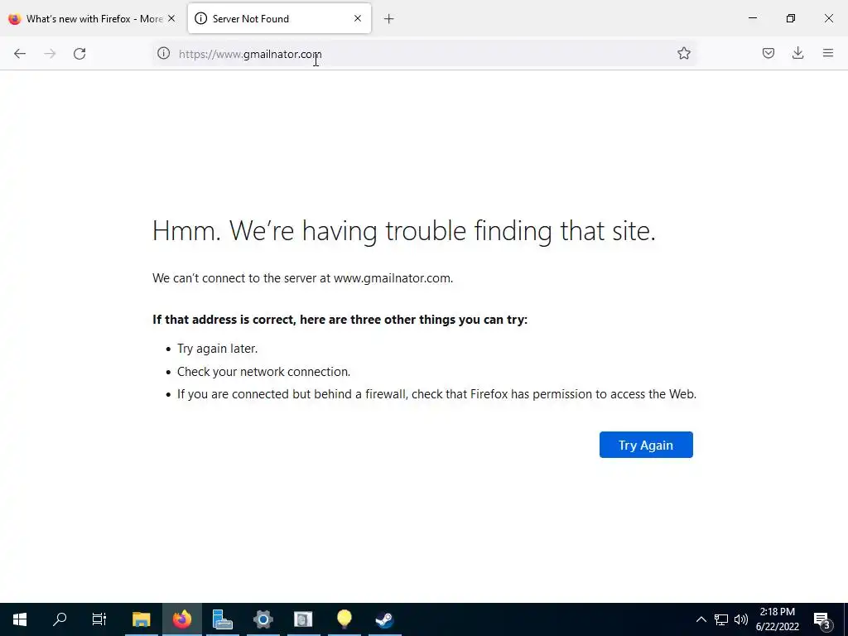The image size is (848, 636).
Task: Open Firefox application menu
Action: click(x=827, y=53)
